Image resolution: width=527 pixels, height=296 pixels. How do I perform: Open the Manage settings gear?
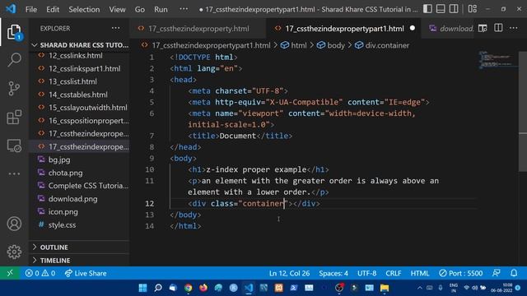(x=14, y=252)
